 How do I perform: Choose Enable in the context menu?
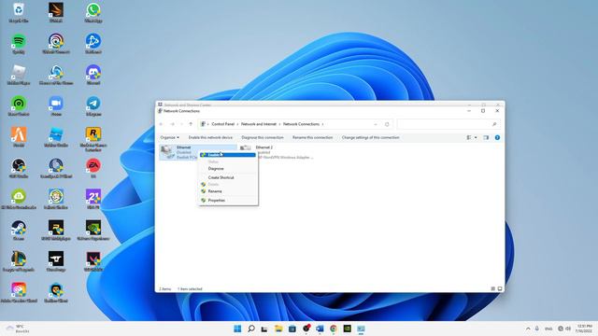point(228,155)
